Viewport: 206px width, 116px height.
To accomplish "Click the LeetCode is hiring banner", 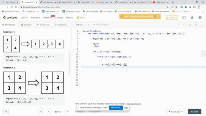I will (140, 16).
